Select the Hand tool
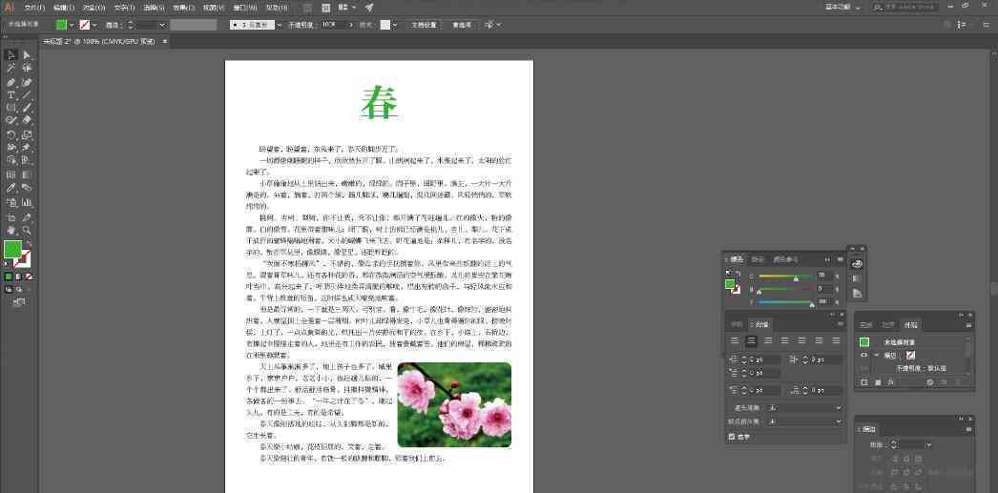This screenshot has width=998, height=493. [10, 230]
